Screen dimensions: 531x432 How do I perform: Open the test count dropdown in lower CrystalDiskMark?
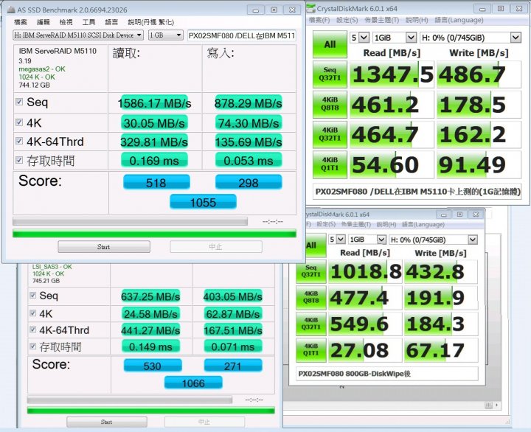point(337,240)
